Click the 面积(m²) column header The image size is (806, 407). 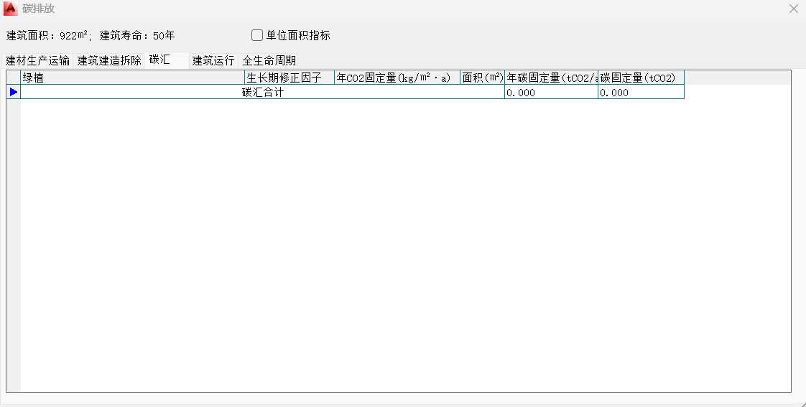pos(482,78)
